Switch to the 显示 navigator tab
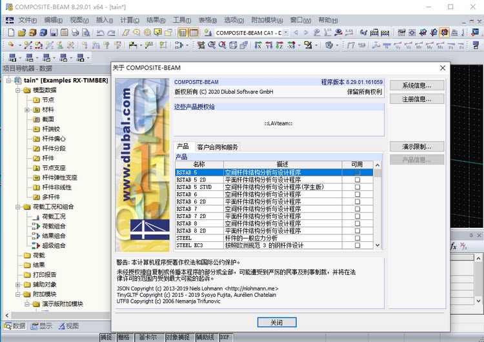The height and width of the screenshot is (342, 484). (43, 326)
